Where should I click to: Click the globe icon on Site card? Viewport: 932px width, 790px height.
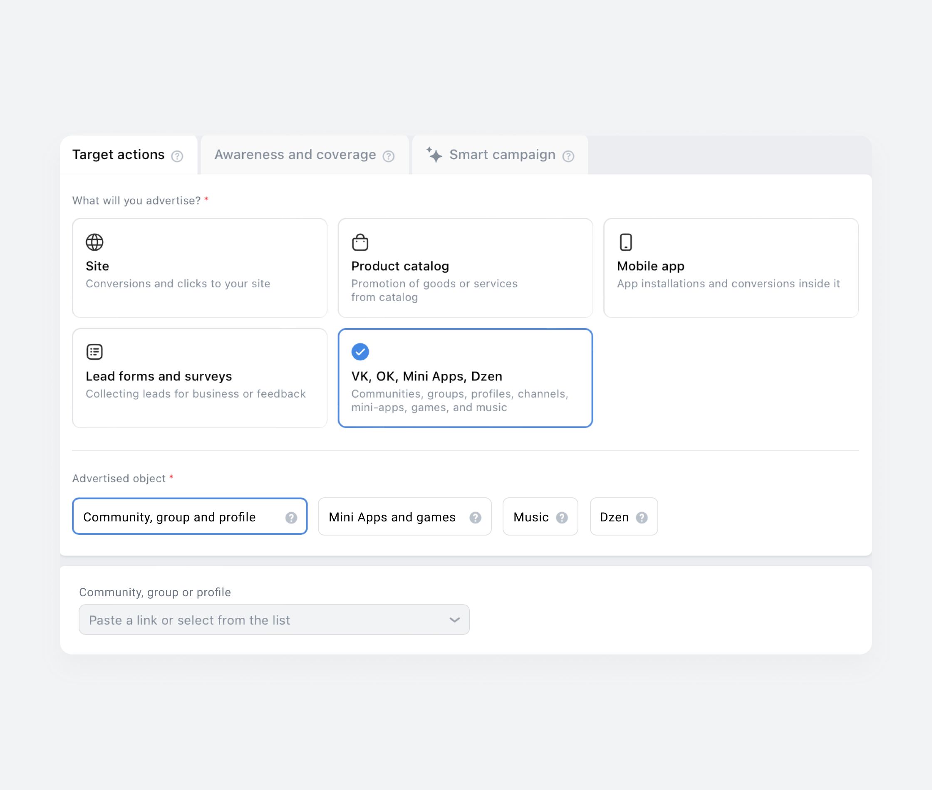coord(94,242)
